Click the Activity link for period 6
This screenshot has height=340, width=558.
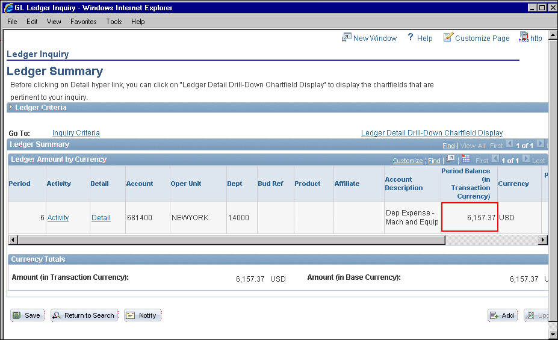tap(58, 218)
